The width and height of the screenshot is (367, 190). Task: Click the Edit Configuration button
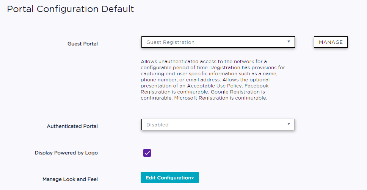tap(168, 178)
